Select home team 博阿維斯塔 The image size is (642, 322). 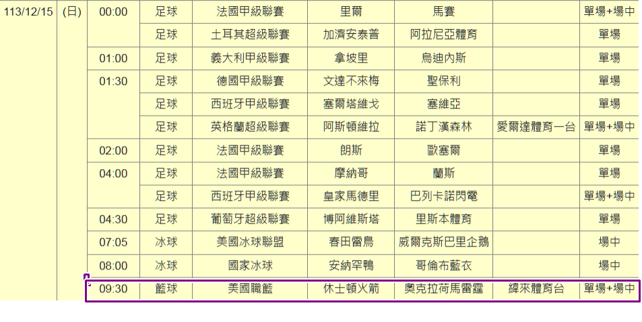351,219
